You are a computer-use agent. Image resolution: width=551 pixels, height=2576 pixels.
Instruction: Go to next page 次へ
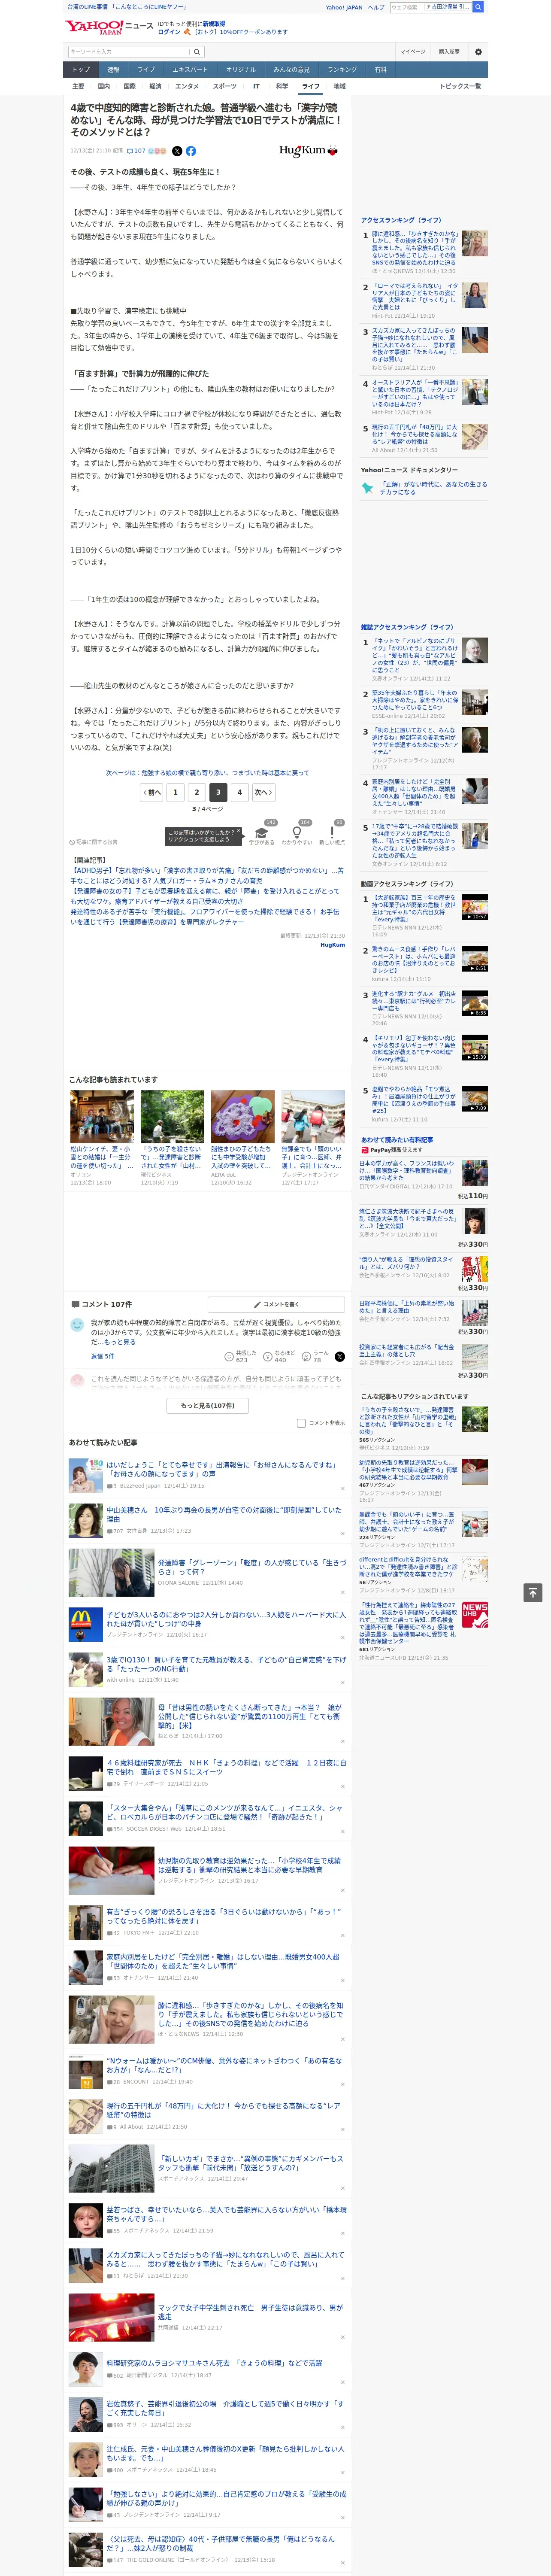pos(263,792)
